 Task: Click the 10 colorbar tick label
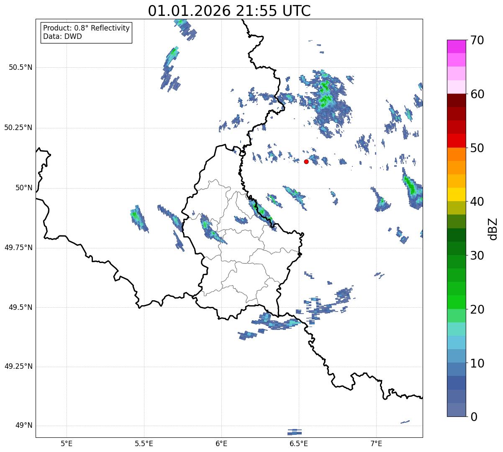[477, 363]
